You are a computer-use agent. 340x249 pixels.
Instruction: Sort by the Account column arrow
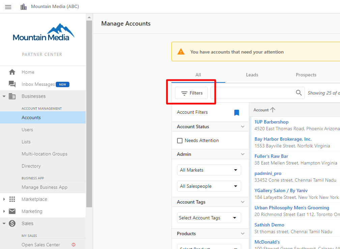[x=273, y=110]
